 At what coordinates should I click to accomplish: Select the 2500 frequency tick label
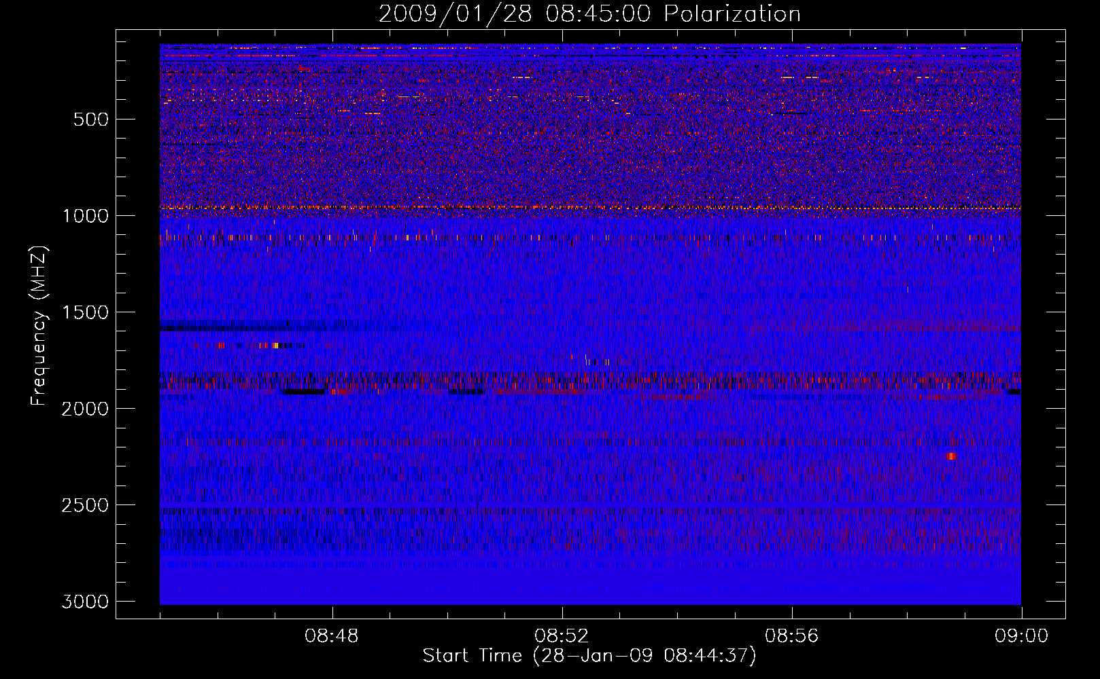(85, 505)
